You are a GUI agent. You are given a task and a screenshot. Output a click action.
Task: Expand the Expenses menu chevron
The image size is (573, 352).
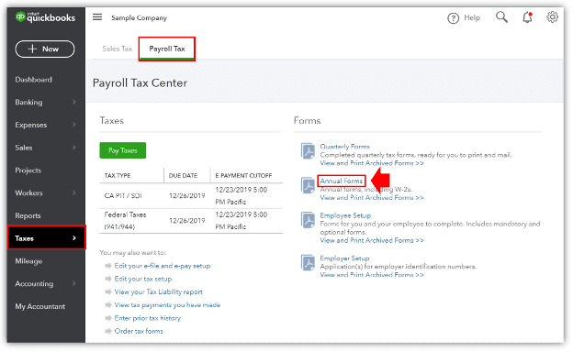click(74, 125)
